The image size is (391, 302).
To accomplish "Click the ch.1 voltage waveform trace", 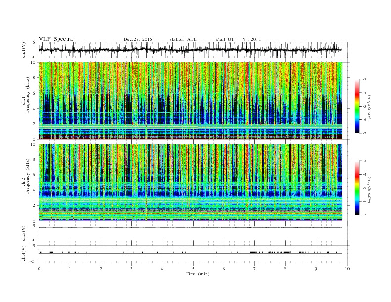I will point(190,50).
